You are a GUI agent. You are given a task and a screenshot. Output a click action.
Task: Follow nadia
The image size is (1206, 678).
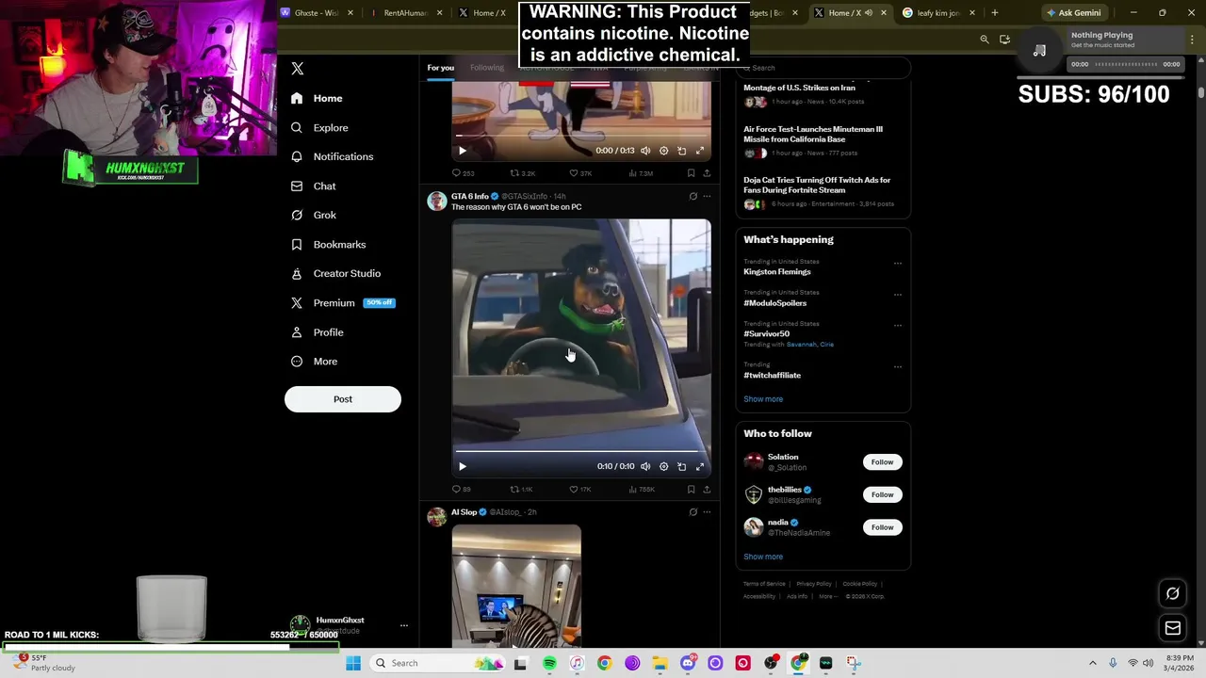[882, 527]
